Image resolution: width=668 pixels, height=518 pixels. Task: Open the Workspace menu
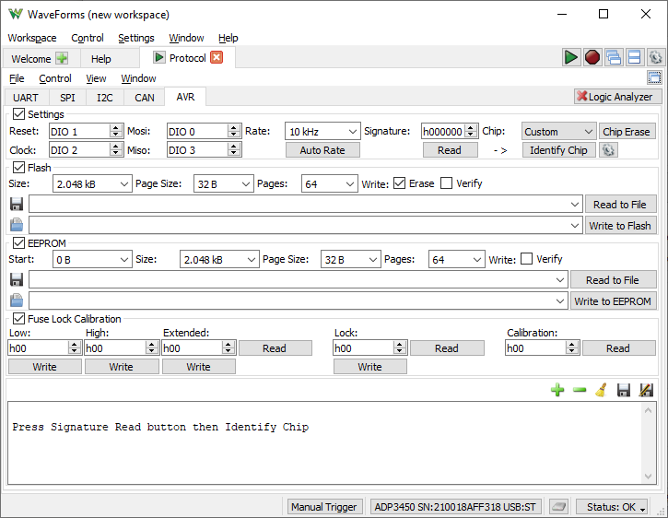pos(32,38)
